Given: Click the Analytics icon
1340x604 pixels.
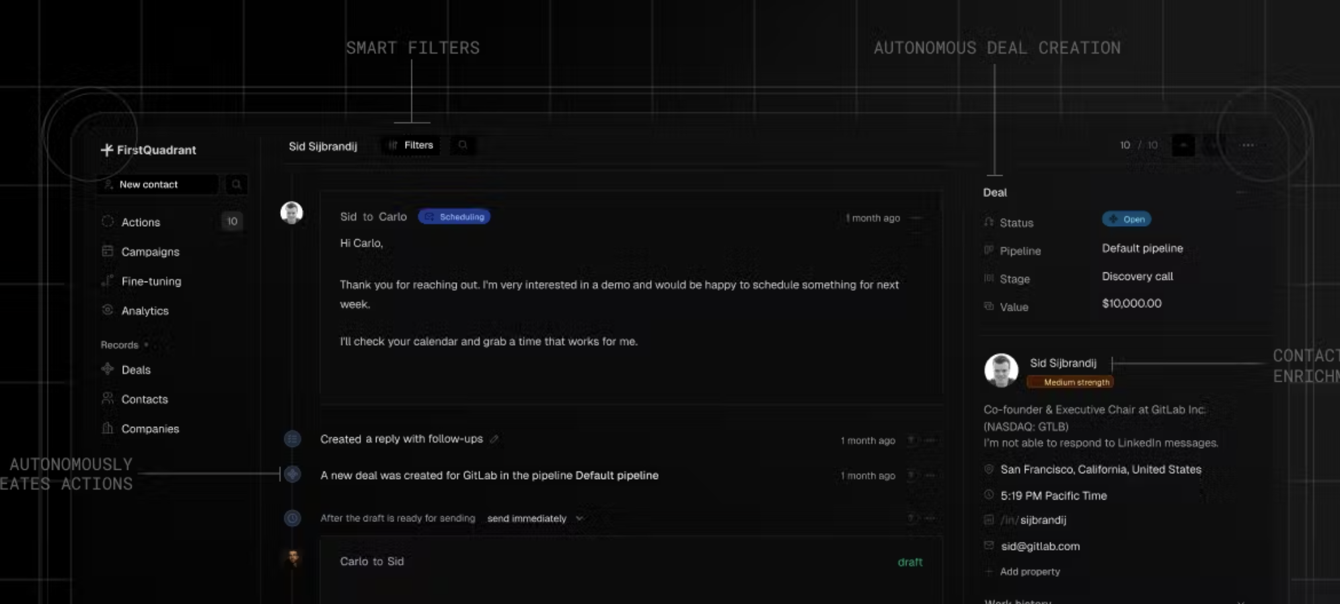Looking at the screenshot, I should pos(108,310).
